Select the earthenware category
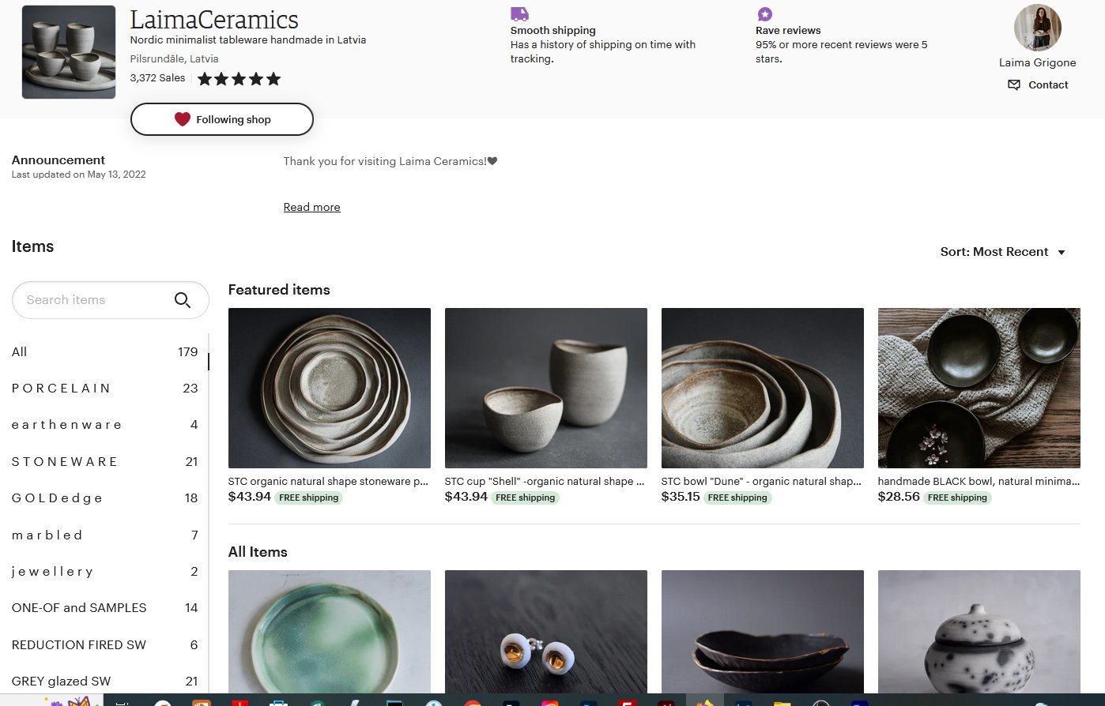 point(104,425)
